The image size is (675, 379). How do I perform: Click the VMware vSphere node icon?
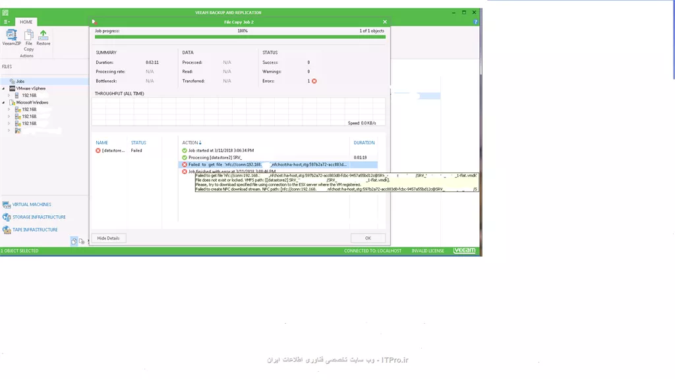[12, 89]
